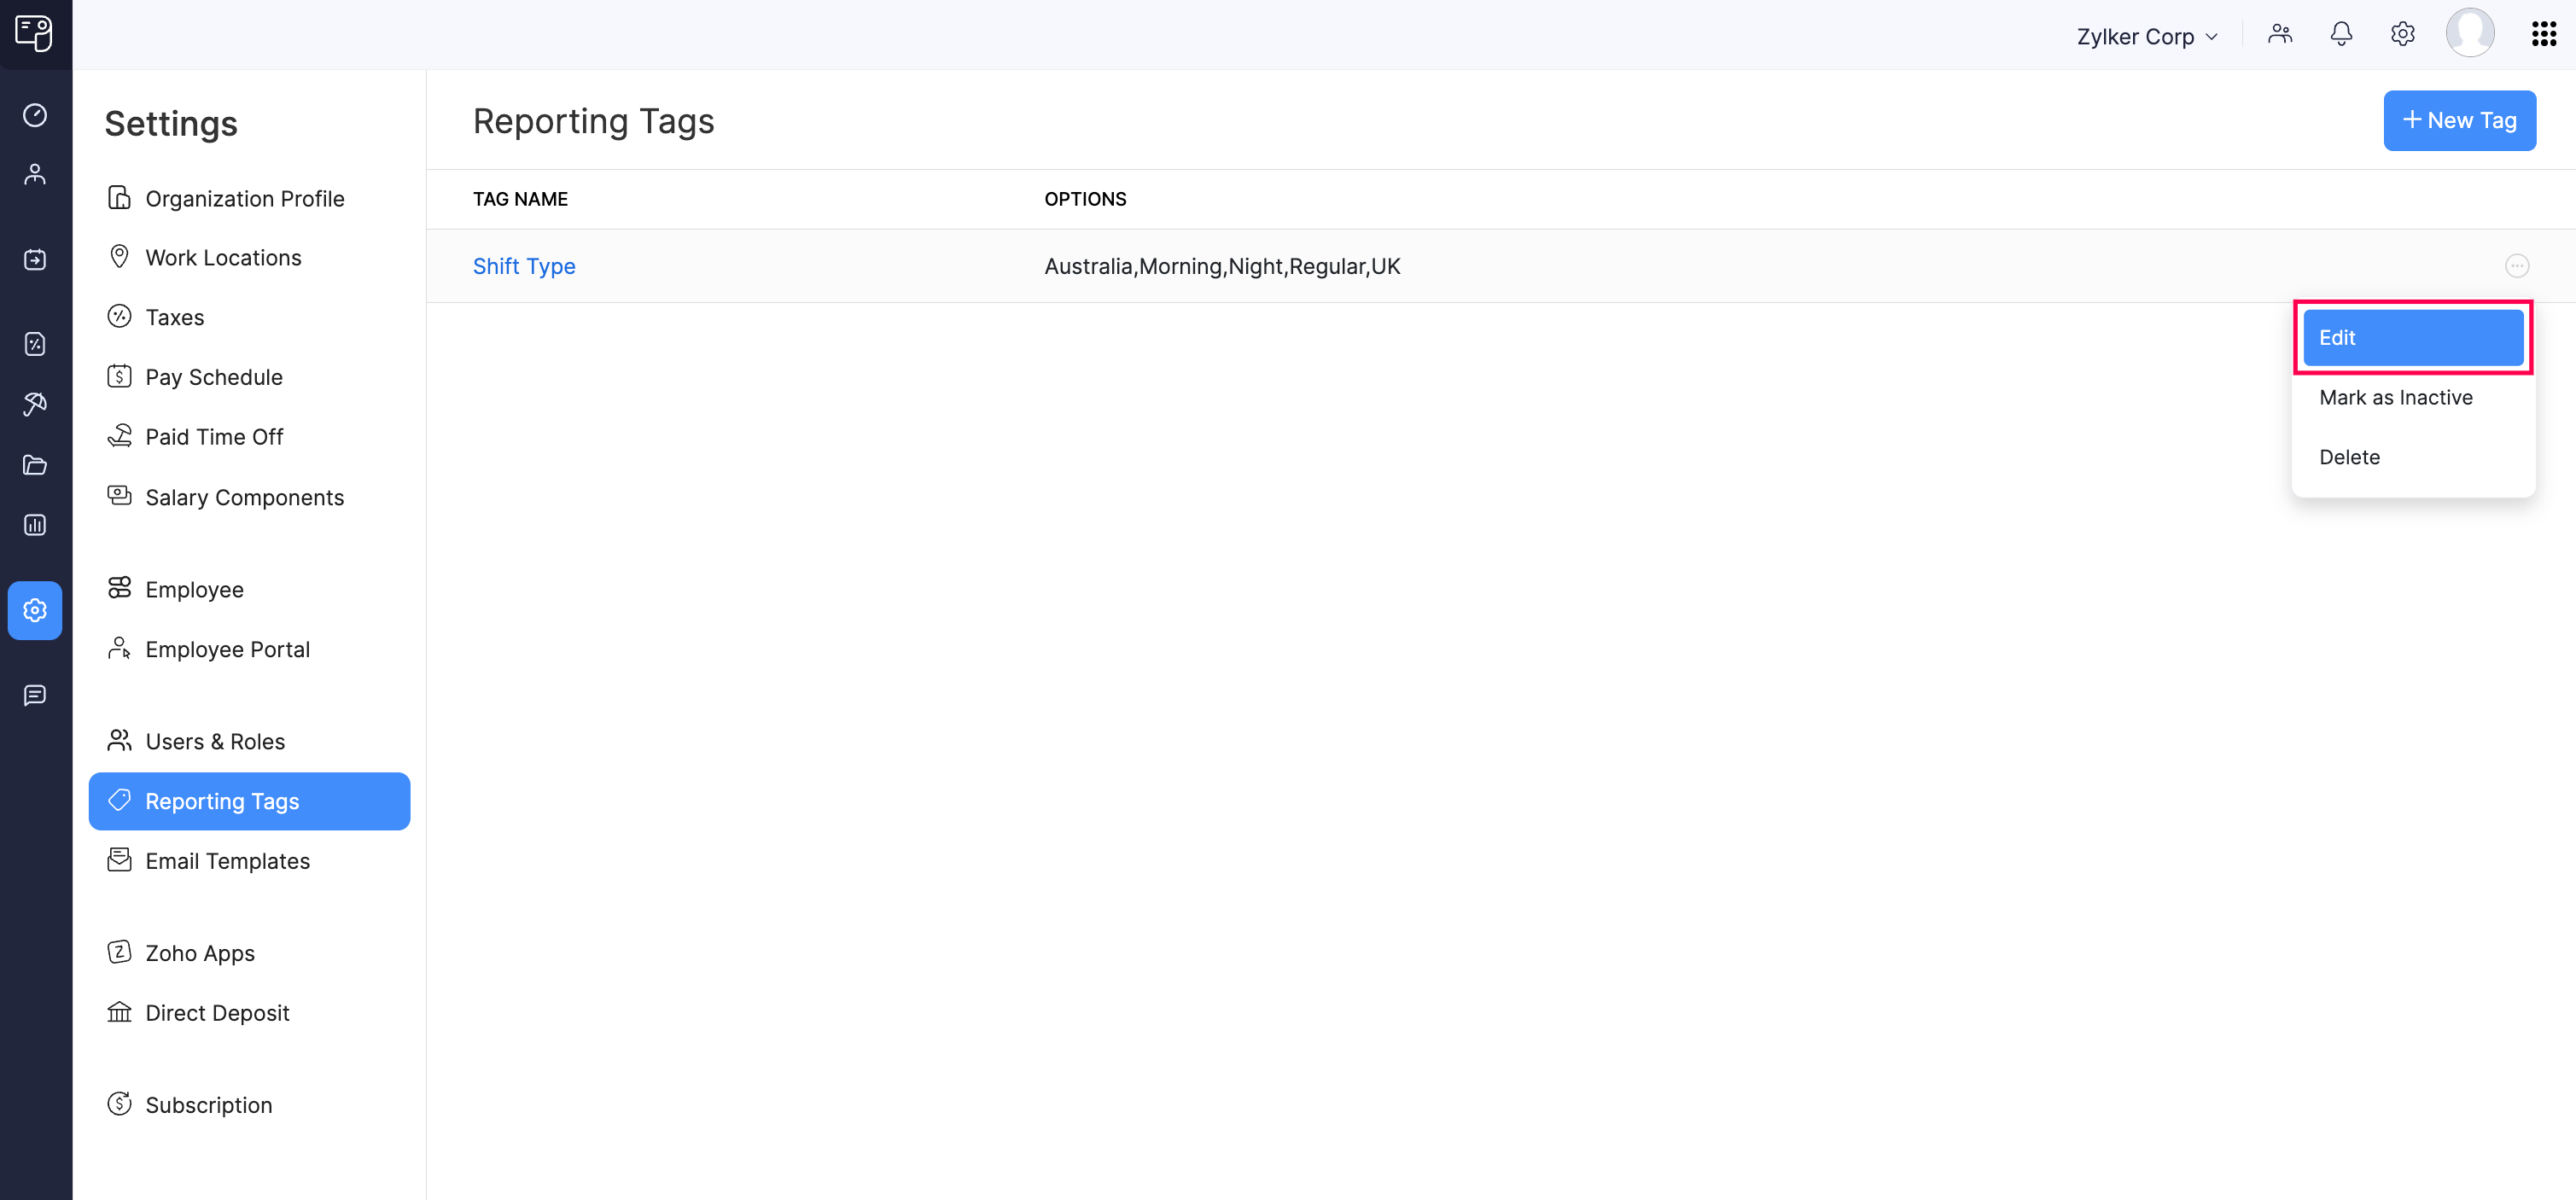Open Salary Components settings
Viewport: 2576px width, 1200px height.
coord(250,497)
